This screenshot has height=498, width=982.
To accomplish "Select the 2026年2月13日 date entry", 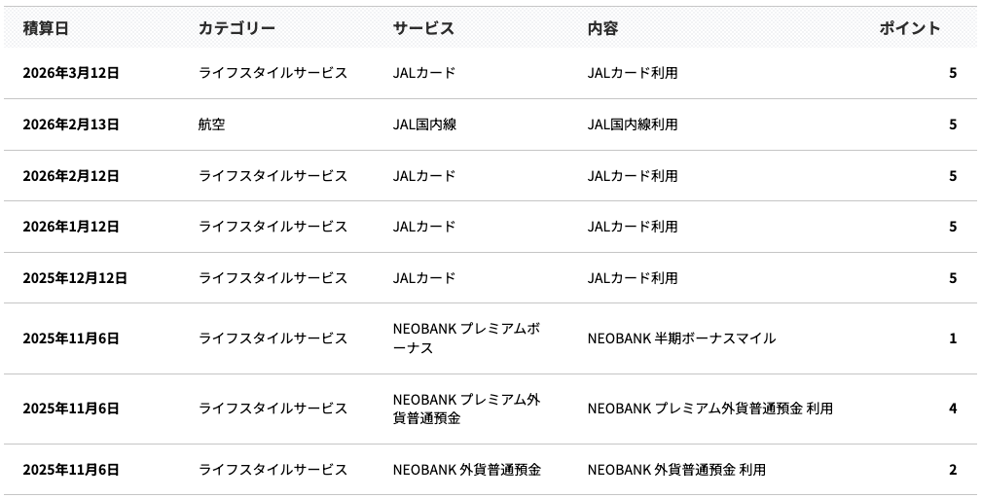I will (x=71, y=124).
